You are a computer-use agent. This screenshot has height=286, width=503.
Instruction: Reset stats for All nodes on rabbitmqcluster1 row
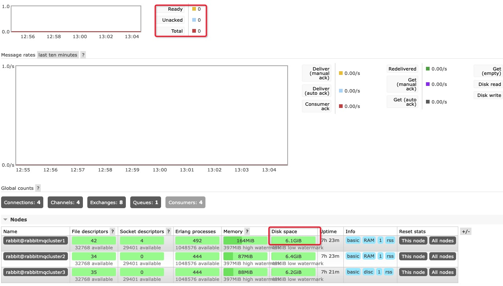click(443, 241)
